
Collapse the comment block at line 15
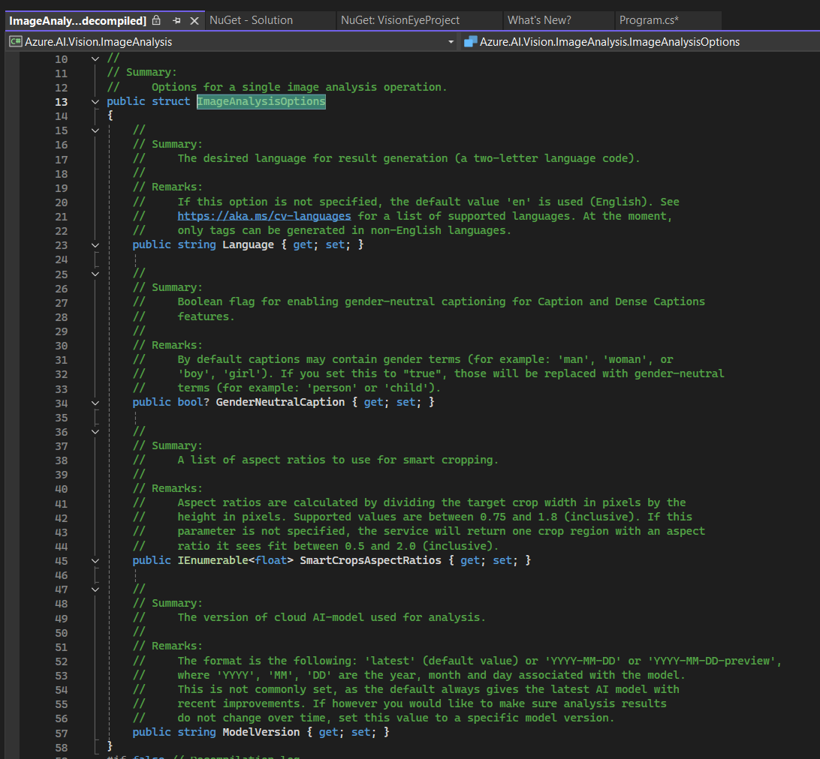[95, 130]
